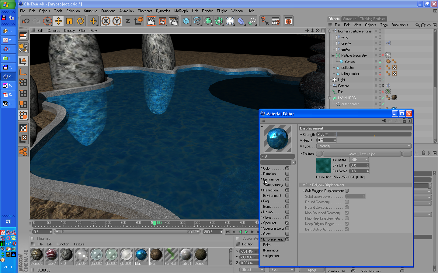
Task: Open the Illumination material page
Action: [271, 250]
